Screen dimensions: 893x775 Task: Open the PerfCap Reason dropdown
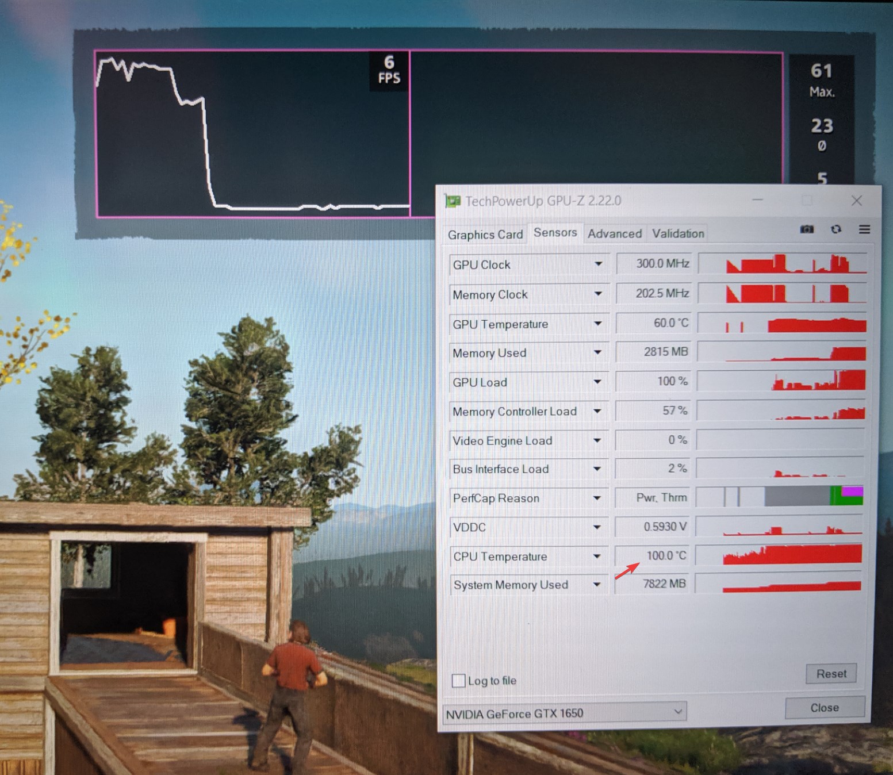[597, 498]
